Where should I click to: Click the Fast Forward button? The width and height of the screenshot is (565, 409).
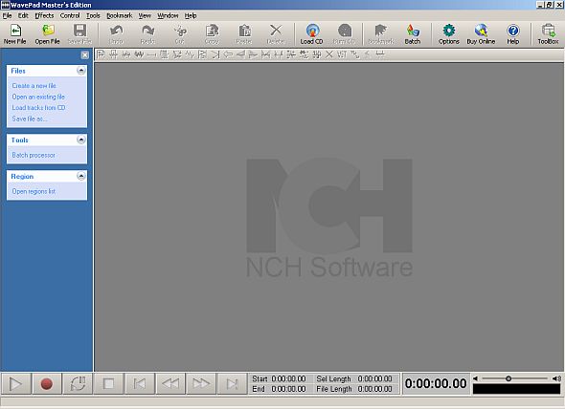click(201, 384)
